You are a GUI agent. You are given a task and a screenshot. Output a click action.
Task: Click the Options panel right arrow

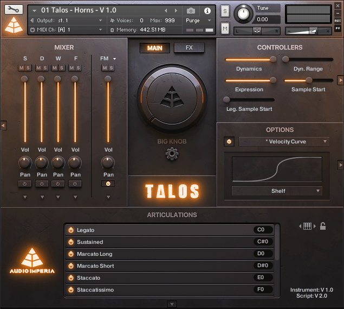341,165
